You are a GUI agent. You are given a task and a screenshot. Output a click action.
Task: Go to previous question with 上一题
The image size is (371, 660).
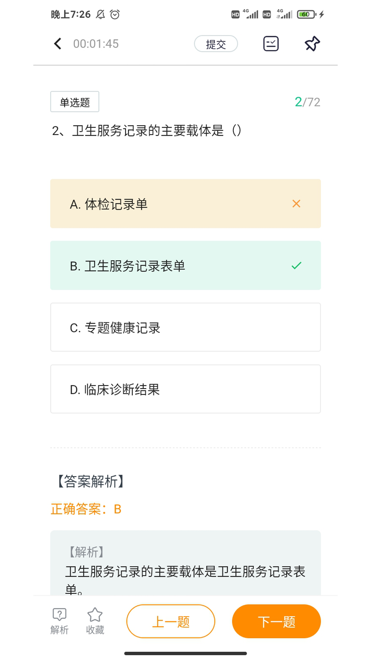point(171,621)
